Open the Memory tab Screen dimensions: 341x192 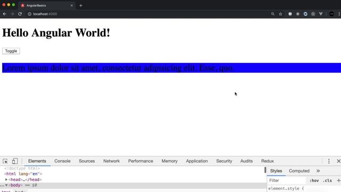(169, 161)
